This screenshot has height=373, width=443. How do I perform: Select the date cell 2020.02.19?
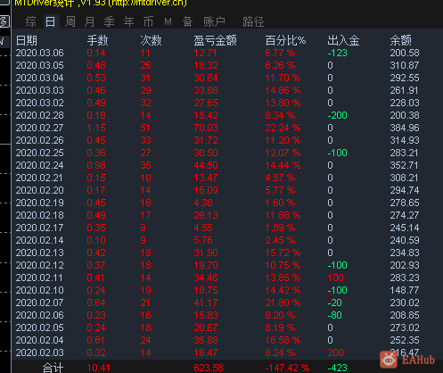(x=39, y=203)
